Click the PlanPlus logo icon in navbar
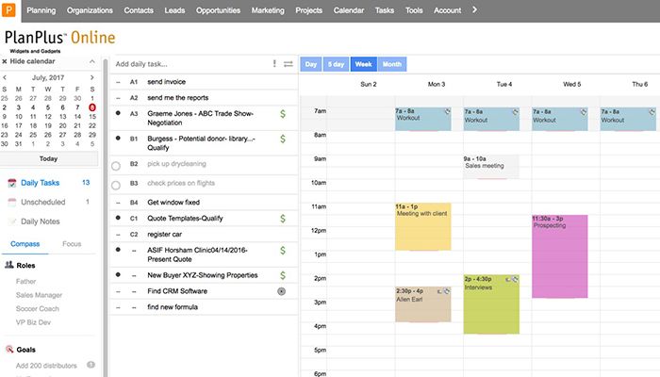Screen dimensions: 660x377 [x=10, y=10]
